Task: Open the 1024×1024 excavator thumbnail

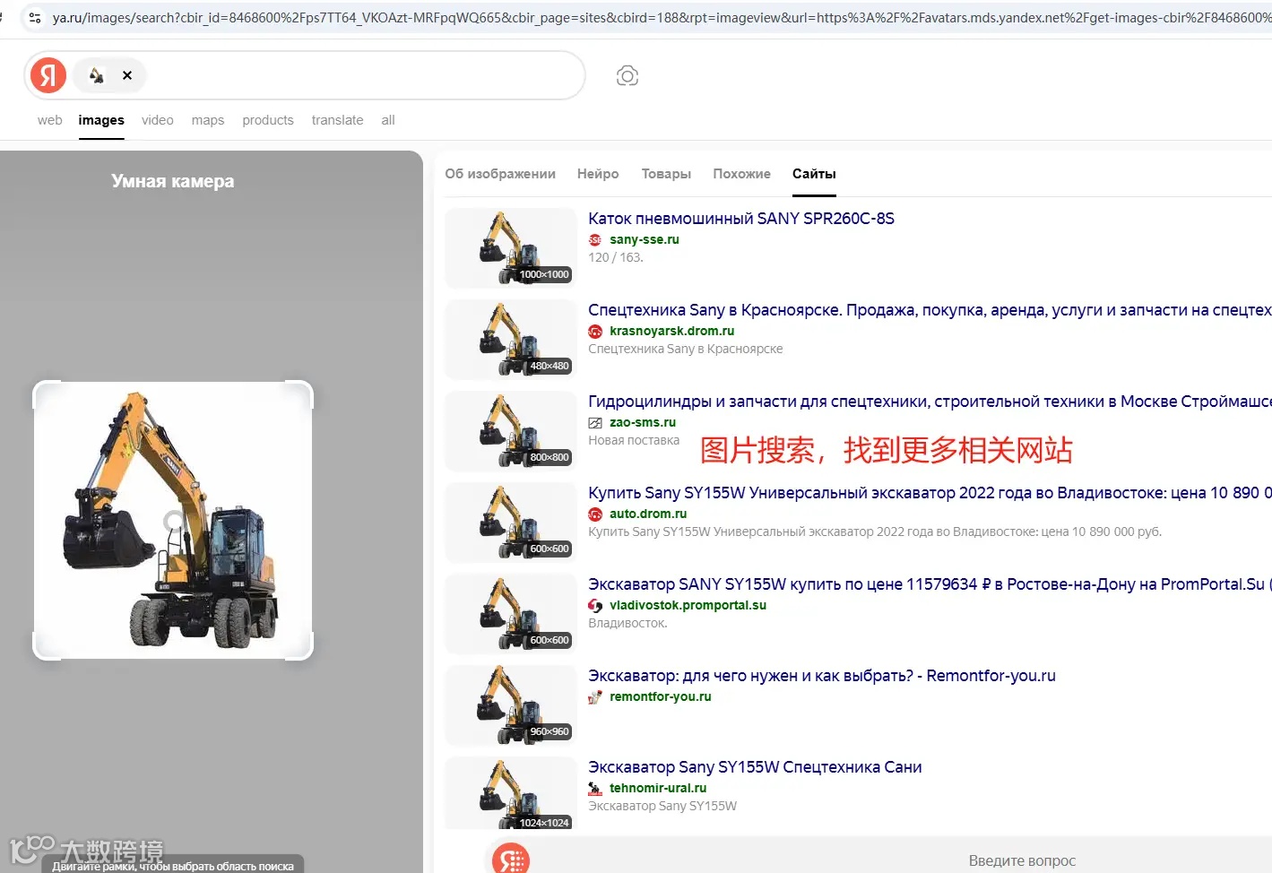Action: point(511,794)
